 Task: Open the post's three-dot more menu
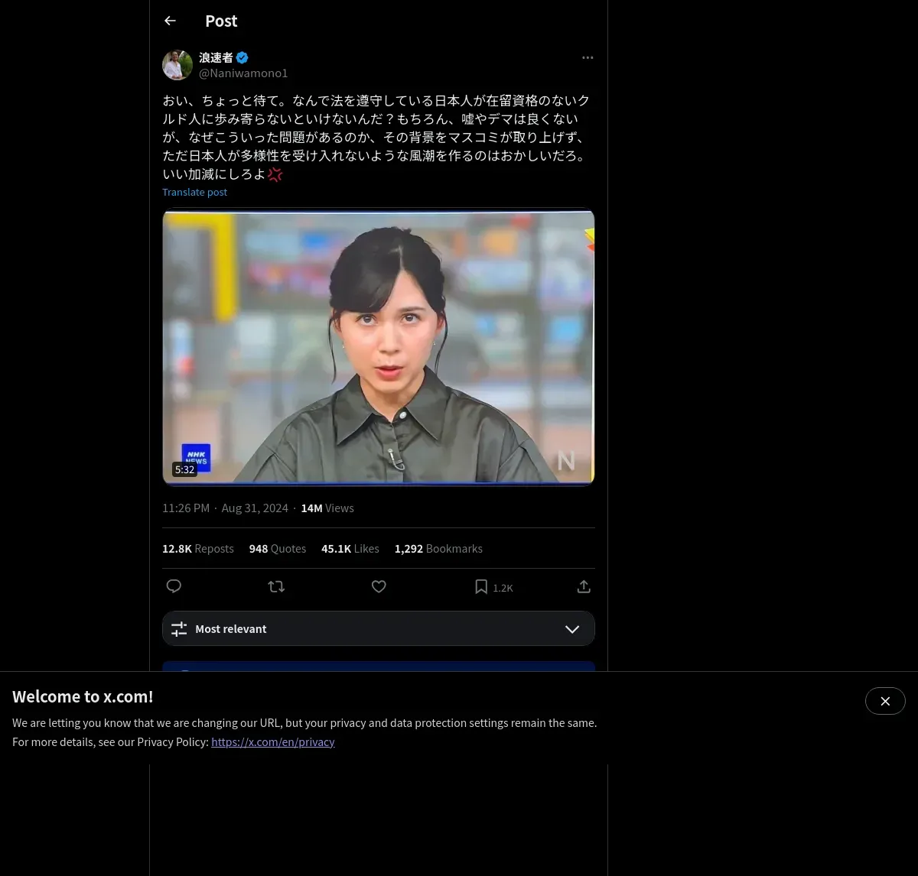pos(588,57)
